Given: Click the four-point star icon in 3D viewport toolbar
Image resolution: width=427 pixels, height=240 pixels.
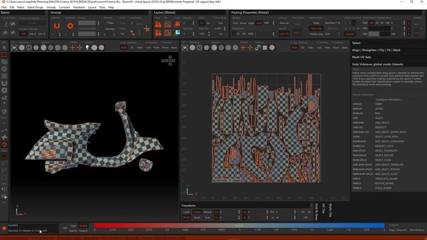Looking at the screenshot, I should pos(79,47).
